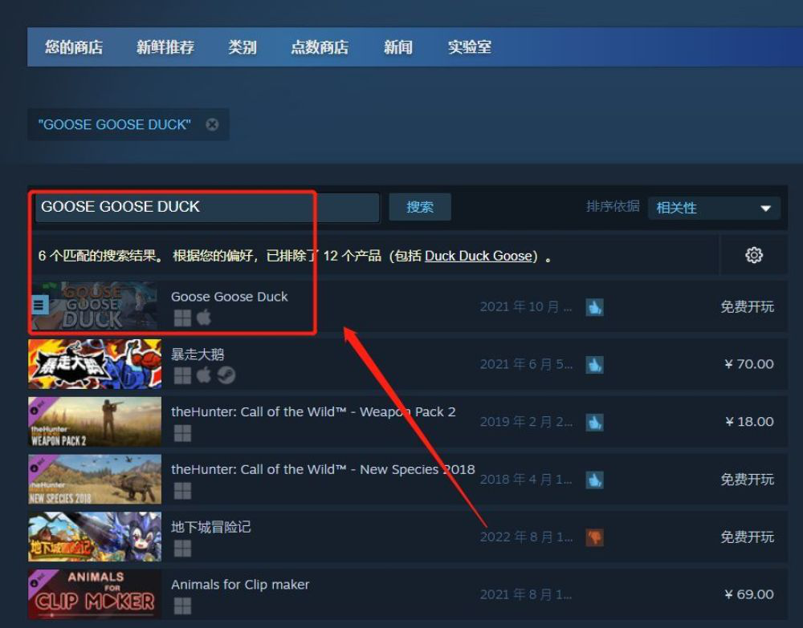Click ¥ 18.00 price of Weapon Pack 2
803x628 pixels.
[x=749, y=422]
